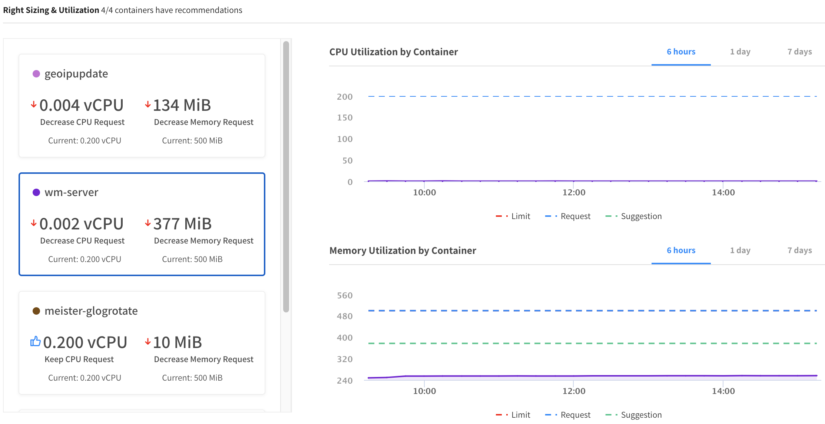The width and height of the screenshot is (825, 424).
Task: Click red down arrow beside 134 MiB
Action: (148, 105)
